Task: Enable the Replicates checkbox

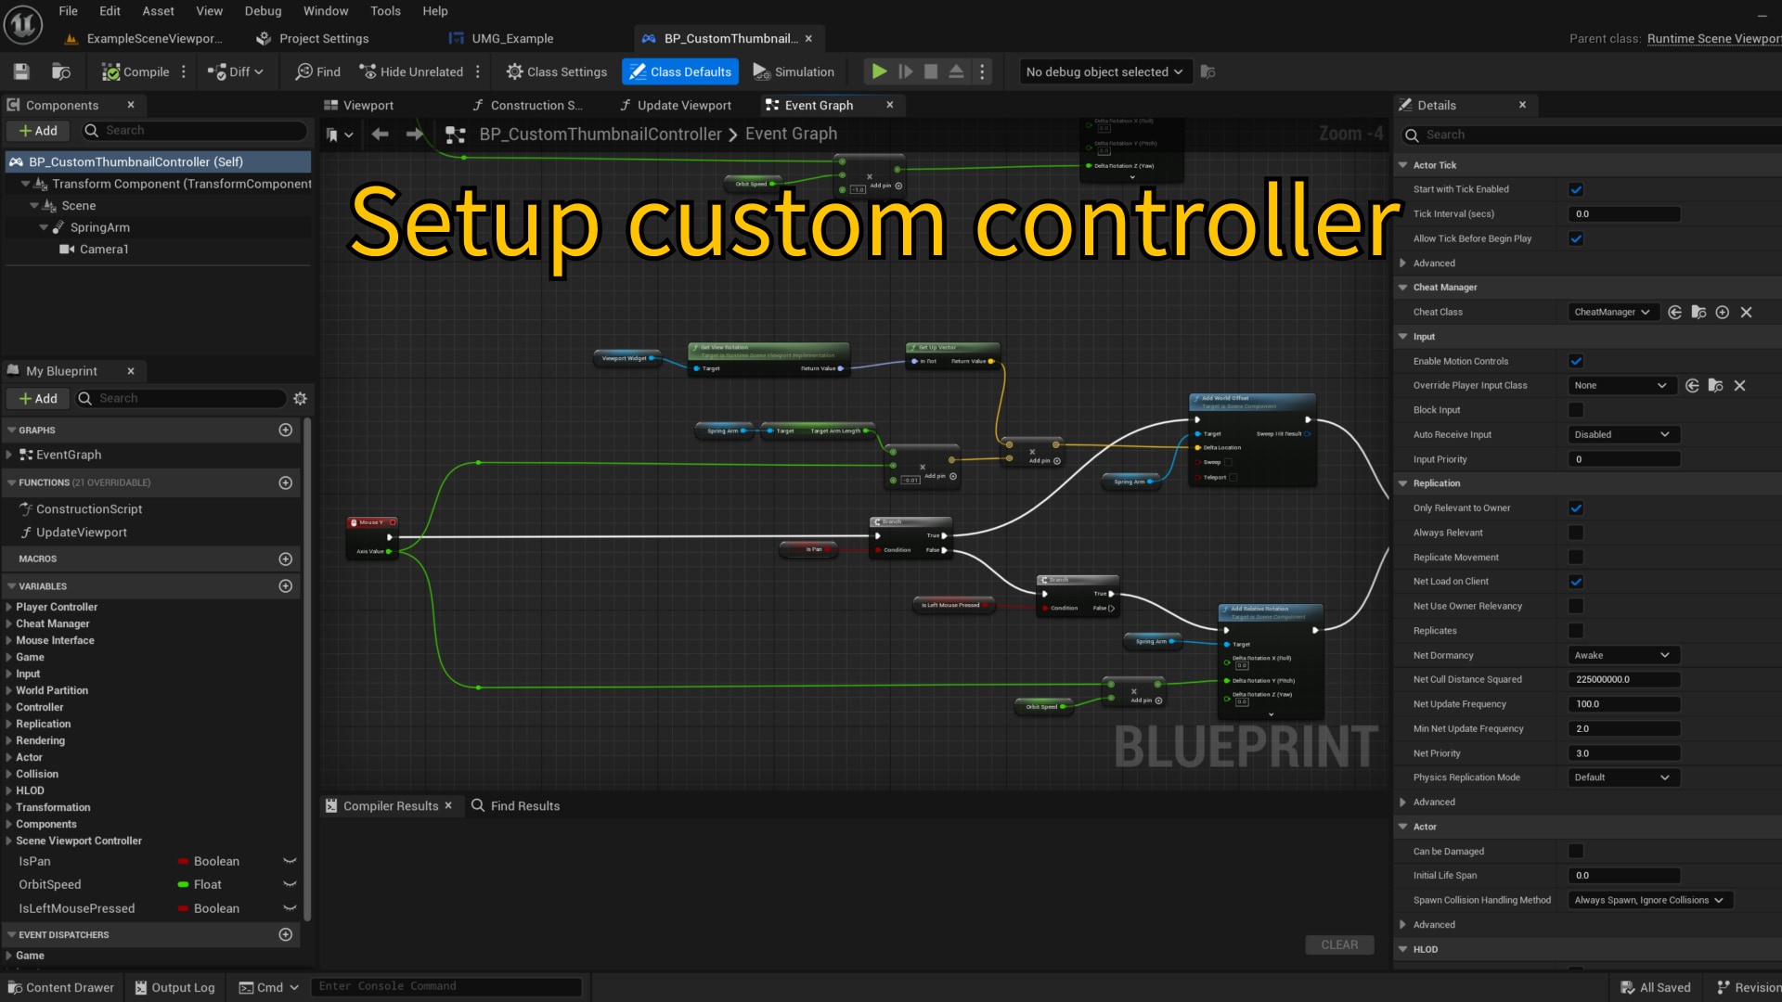Action: [x=1576, y=631]
